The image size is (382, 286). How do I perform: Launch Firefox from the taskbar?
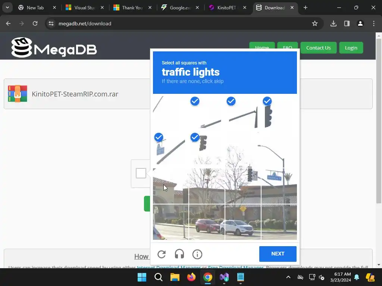pos(191,277)
